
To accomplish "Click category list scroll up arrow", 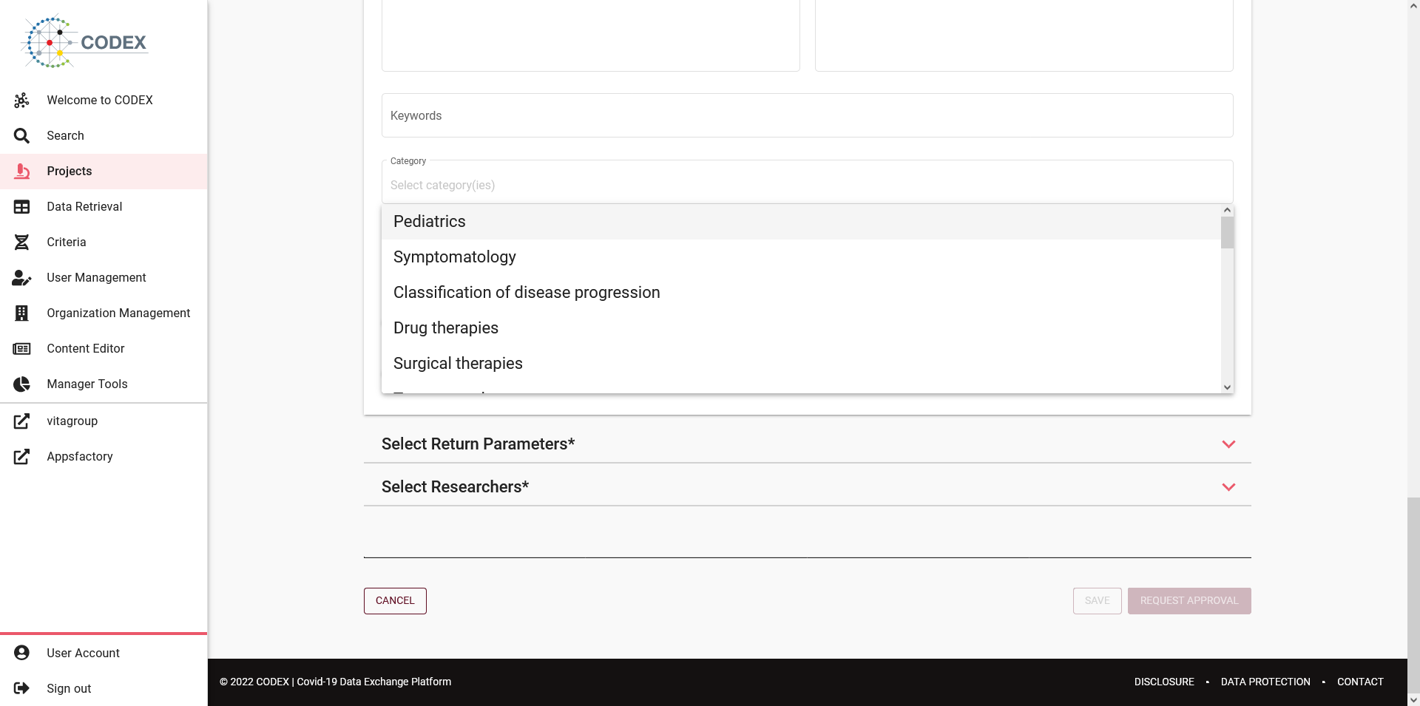I will (x=1227, y=210).
